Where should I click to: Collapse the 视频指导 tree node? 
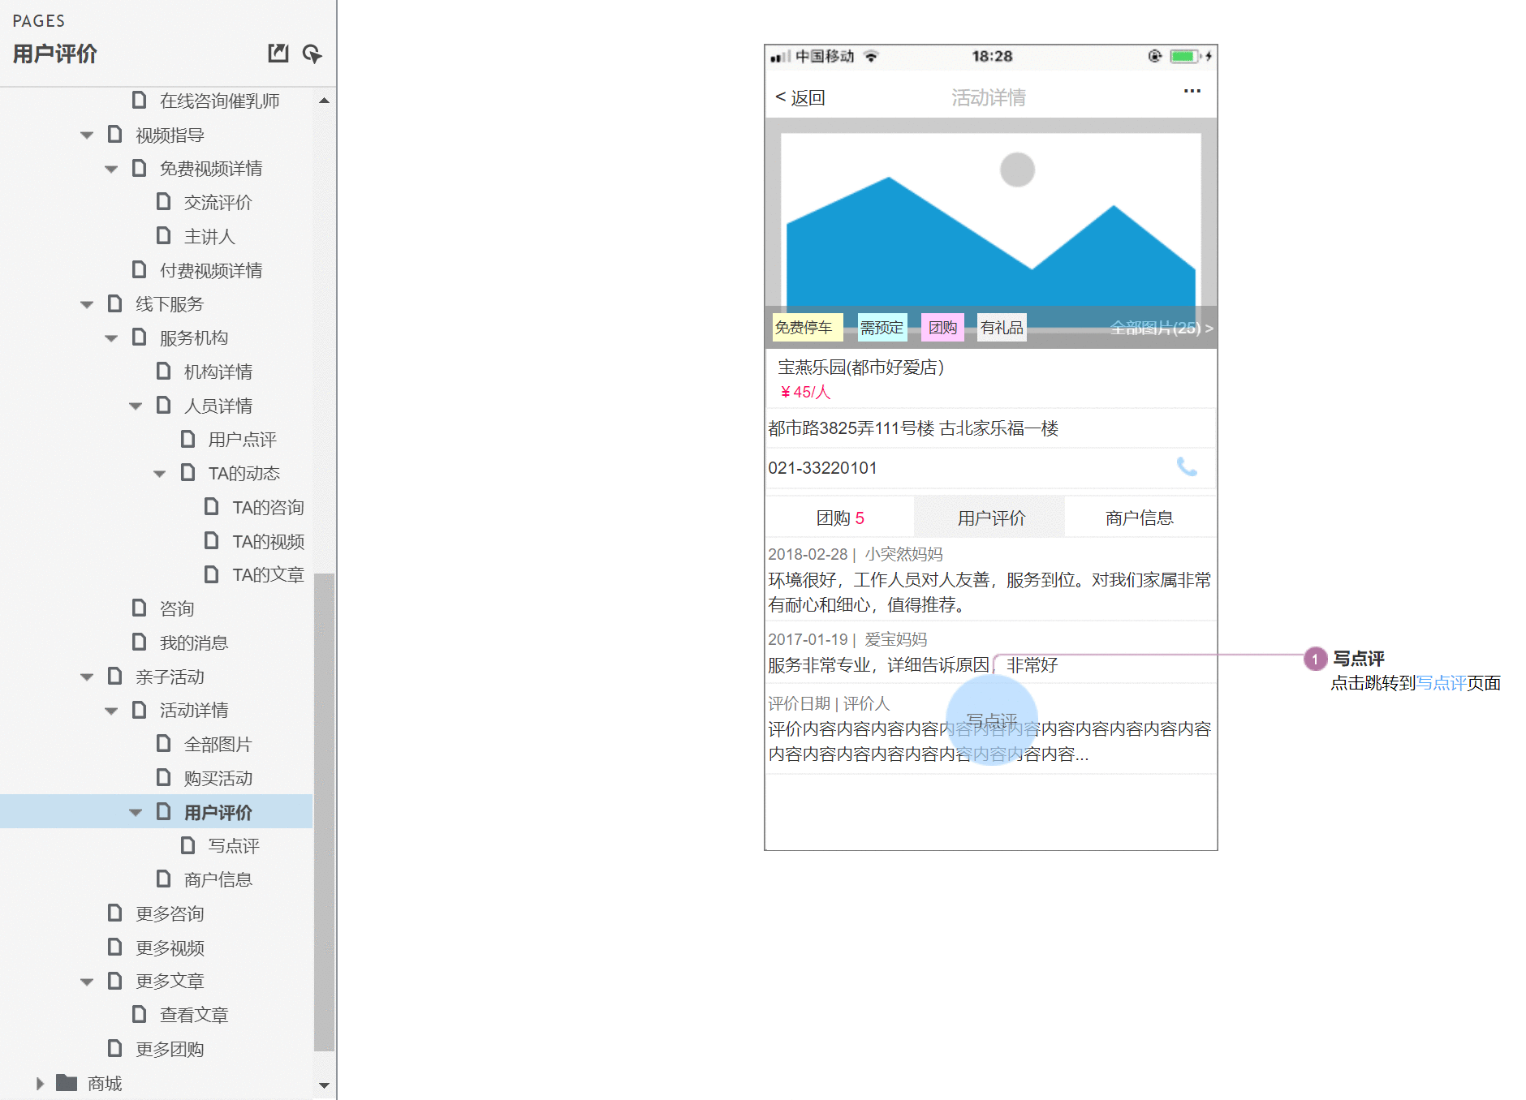click(87, 135)
